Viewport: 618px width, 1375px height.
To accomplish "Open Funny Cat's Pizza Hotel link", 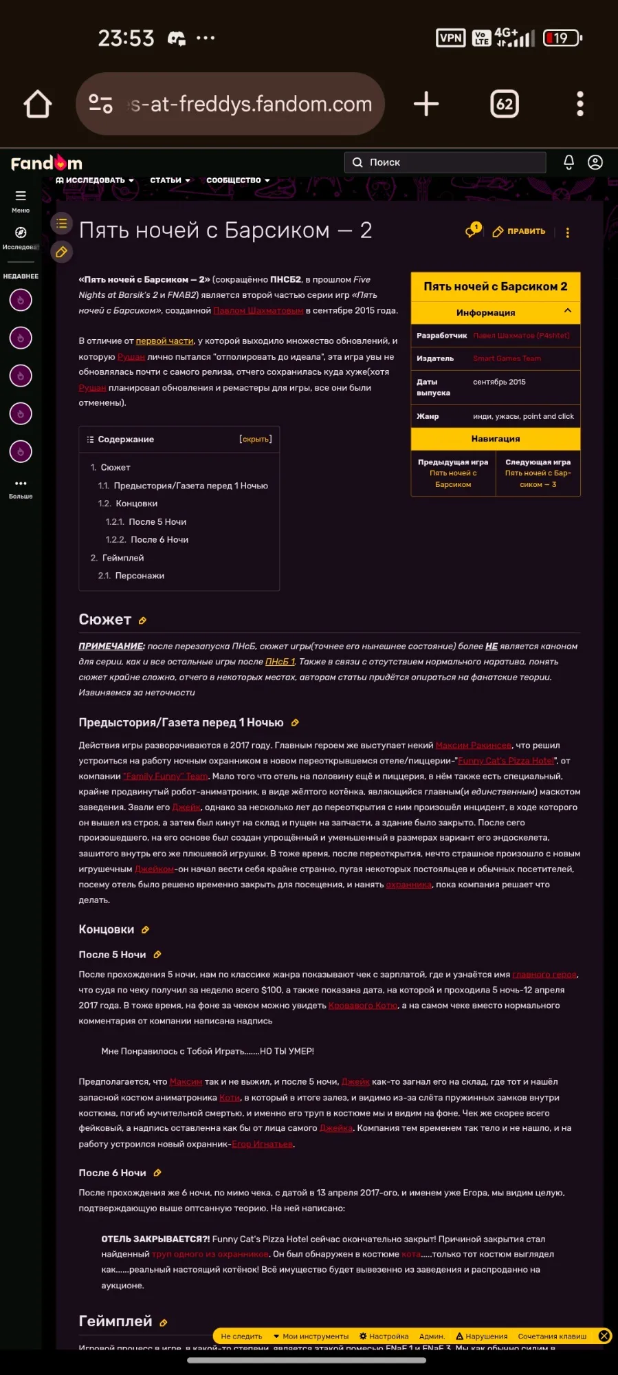I will point(506,761).
